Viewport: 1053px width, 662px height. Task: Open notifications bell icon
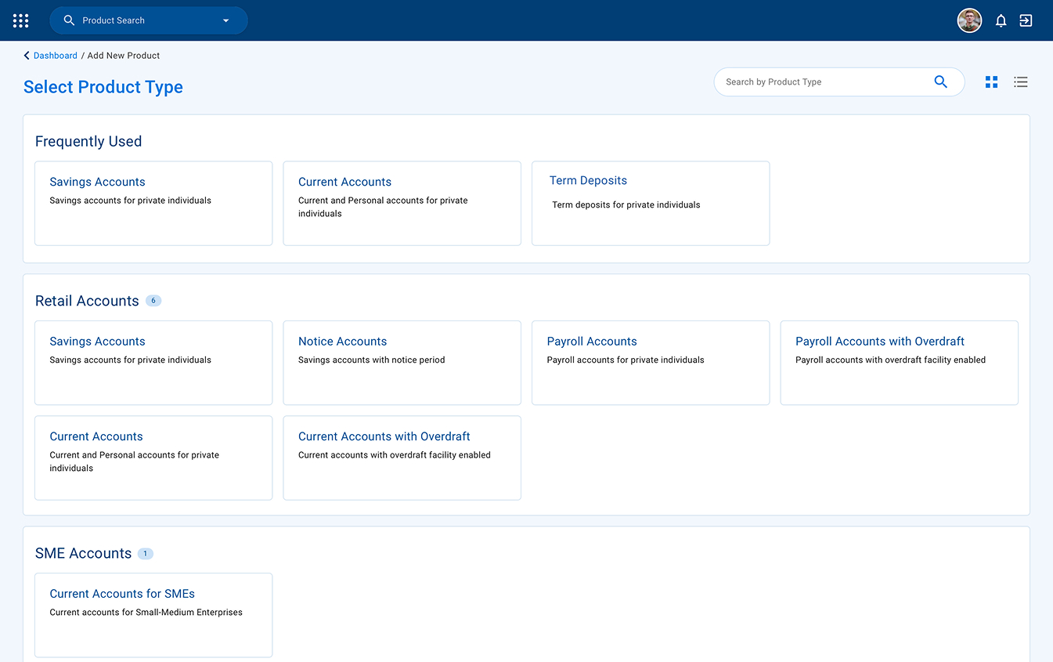coord(1001,20)
